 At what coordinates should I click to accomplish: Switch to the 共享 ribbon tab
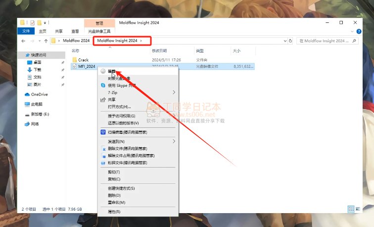tap(59, 31)
